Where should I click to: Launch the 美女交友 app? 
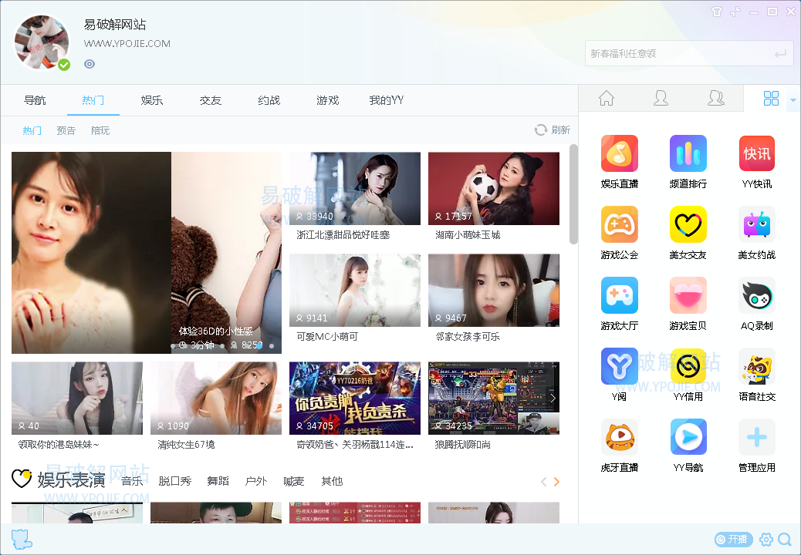click(688, 224)
